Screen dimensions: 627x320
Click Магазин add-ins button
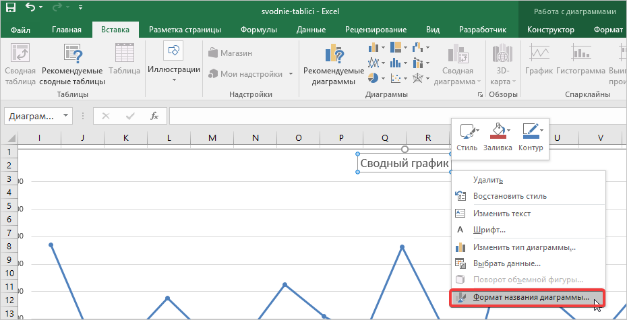tap(231, 53)
